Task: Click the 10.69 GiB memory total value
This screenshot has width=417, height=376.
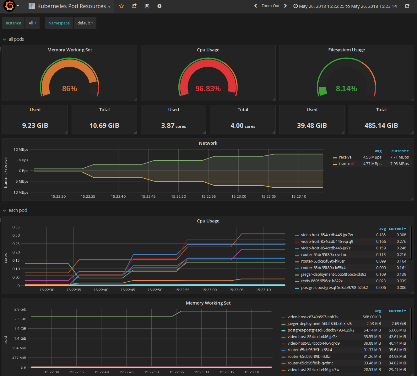Action: (104, 126)
